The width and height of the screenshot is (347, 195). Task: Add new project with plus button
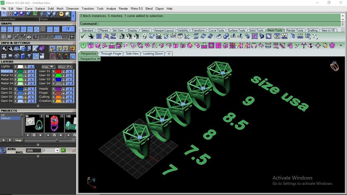tap(4, 140)
